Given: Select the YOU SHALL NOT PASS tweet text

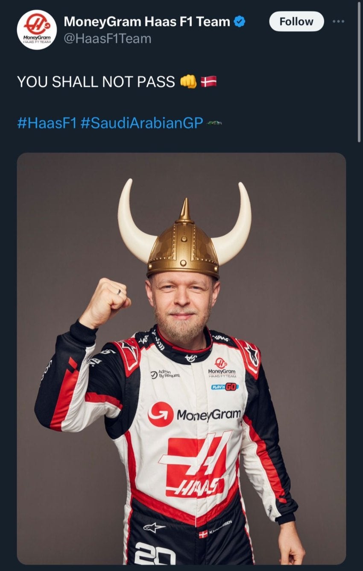Looking at the screenshot, I should coord(96,81).
